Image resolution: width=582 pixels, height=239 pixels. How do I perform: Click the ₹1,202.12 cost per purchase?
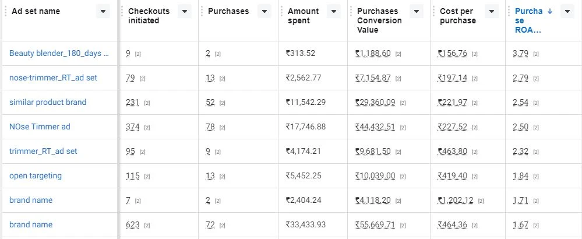(x=456, y=200)
